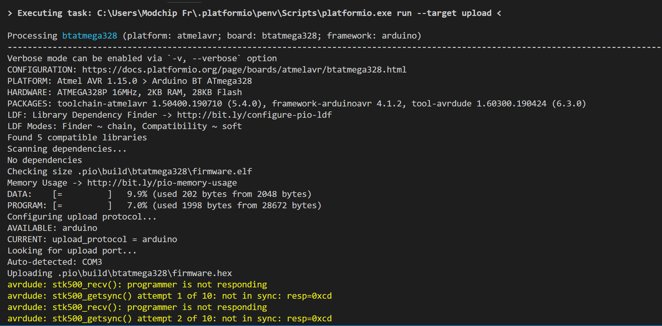
Task: Click the upload_protocol = arduino line
Action: 92,239
